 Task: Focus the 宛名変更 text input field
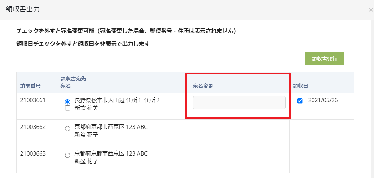239,103
